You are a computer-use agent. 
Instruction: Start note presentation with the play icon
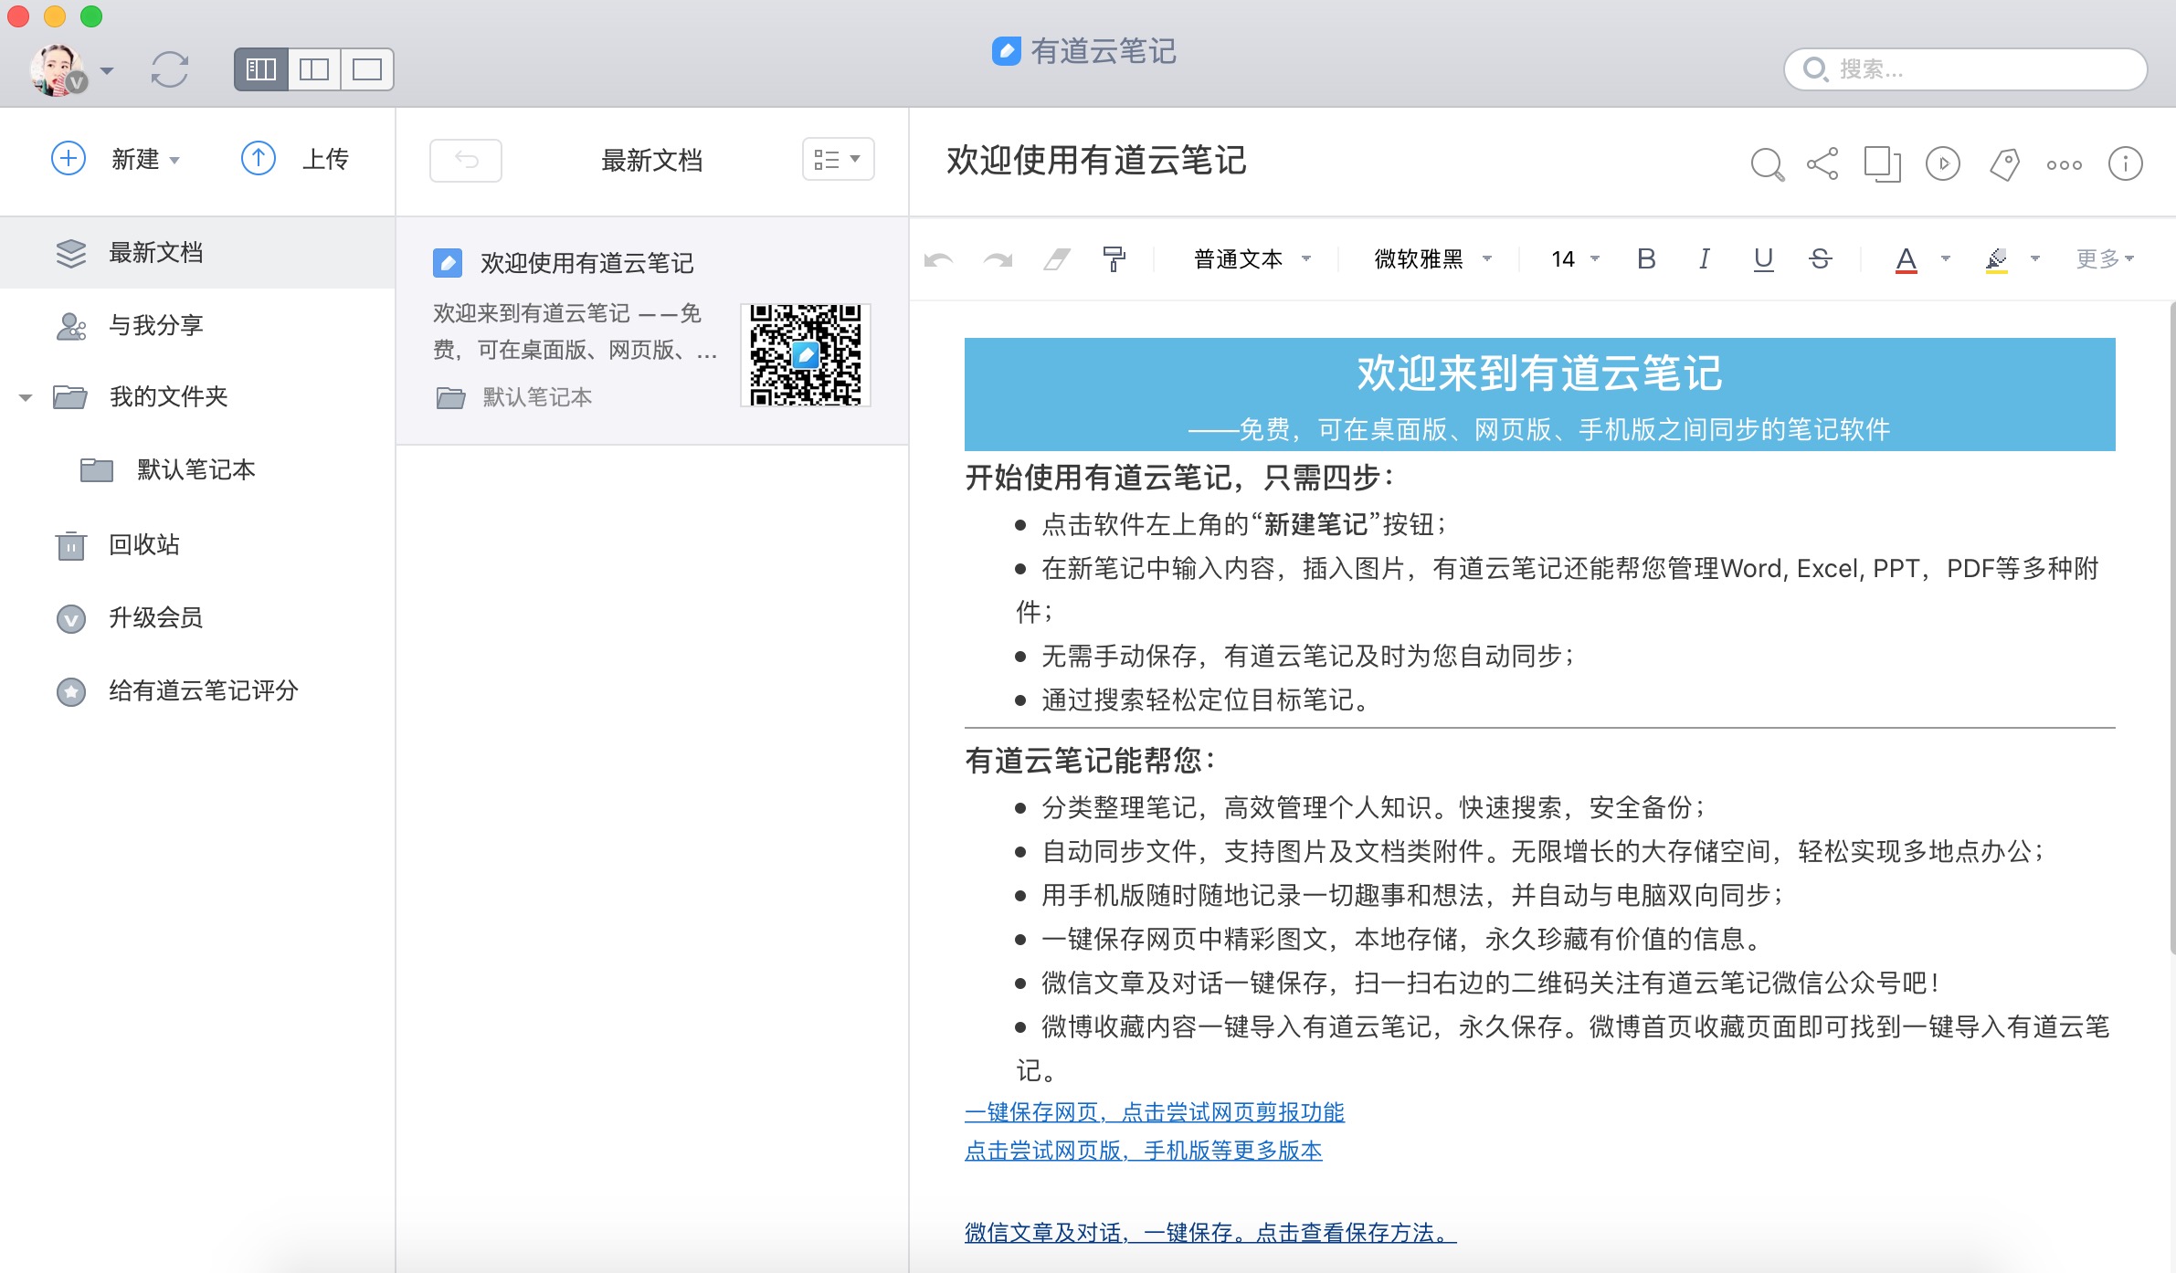(1943, 164)
